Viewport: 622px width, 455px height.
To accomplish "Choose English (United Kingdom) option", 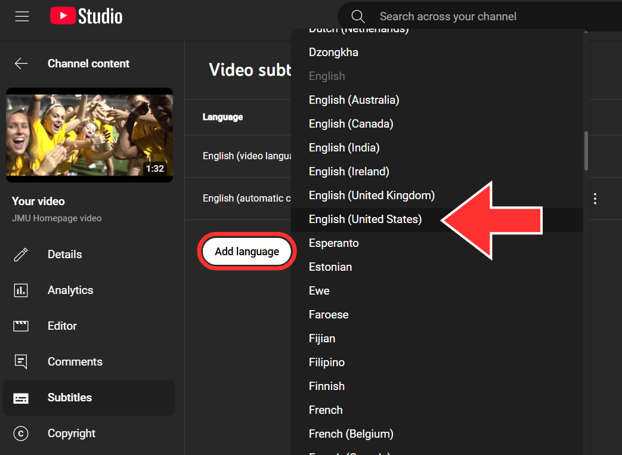I will tap(372, 196).
